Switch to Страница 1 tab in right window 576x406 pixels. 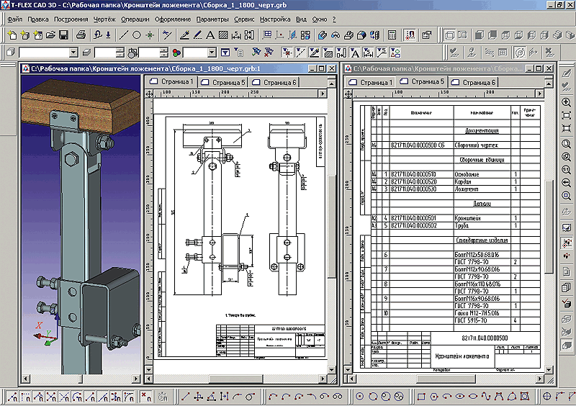coord(371,83)
